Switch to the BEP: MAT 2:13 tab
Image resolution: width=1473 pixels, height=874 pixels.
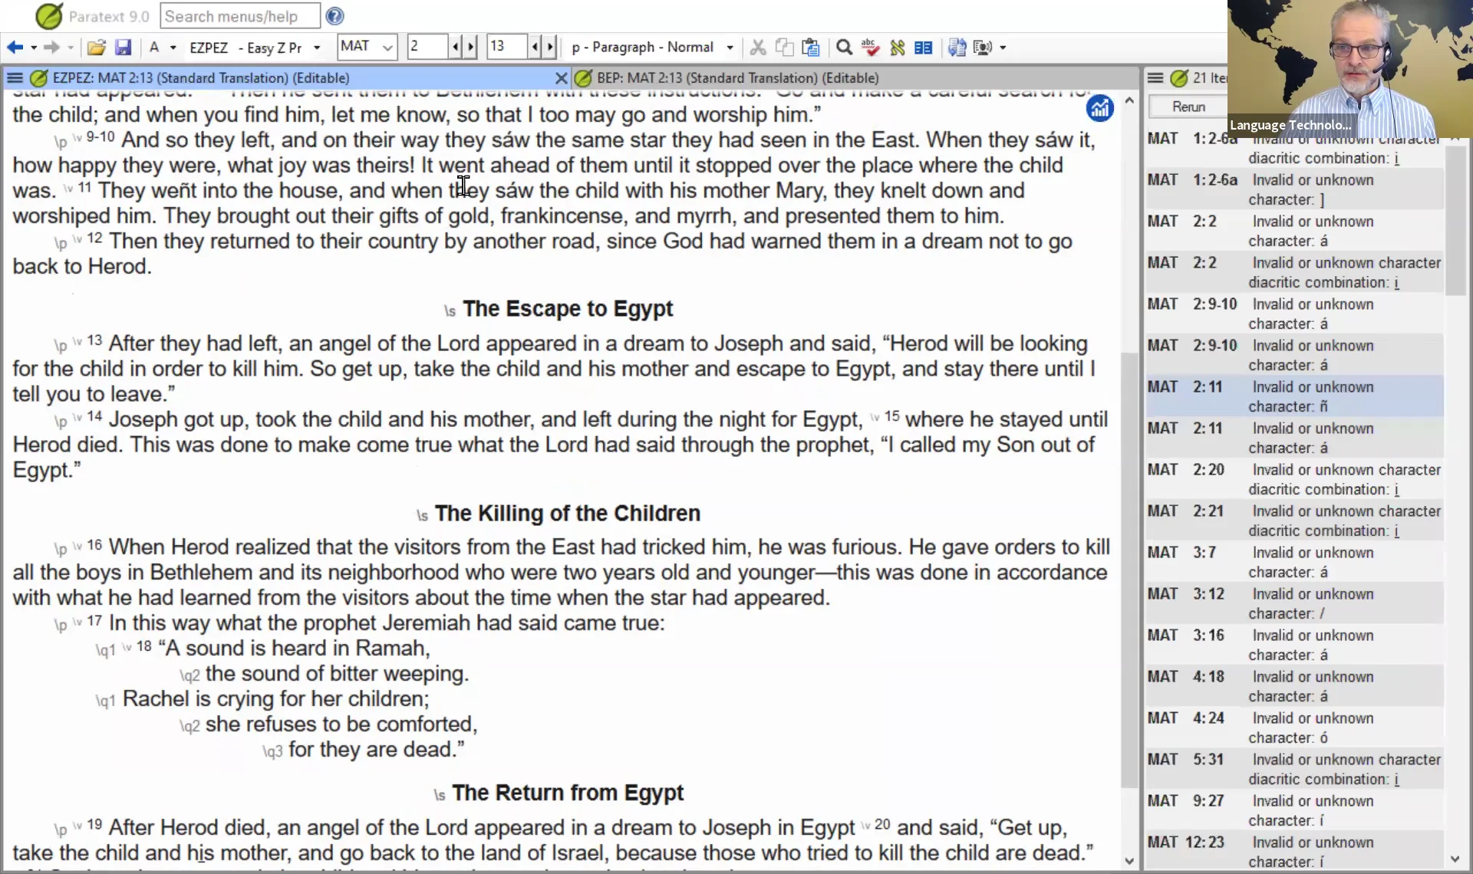point(736,77)
